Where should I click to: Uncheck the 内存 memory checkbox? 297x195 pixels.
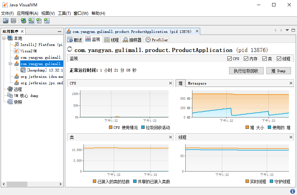click(x=246, y=59)
